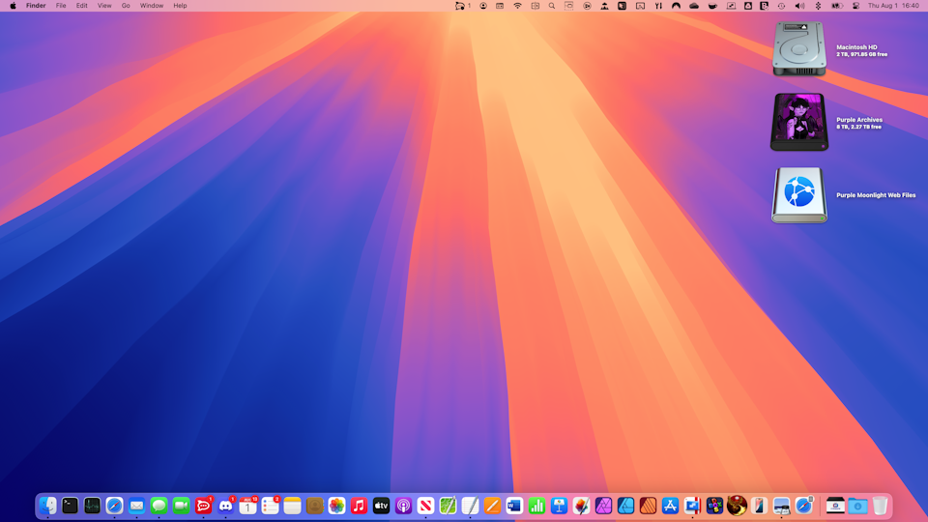Open Contacts from the Dock
The height and width of the screenshot is (522, 928).
314,506
